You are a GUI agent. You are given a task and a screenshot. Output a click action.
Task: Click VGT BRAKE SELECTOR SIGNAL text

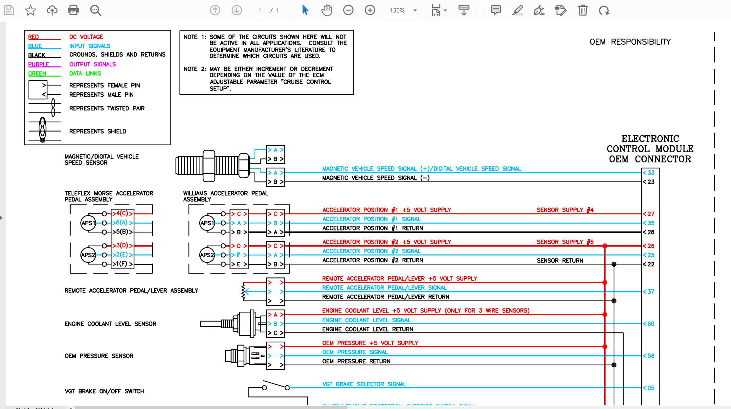pos(364,384)
